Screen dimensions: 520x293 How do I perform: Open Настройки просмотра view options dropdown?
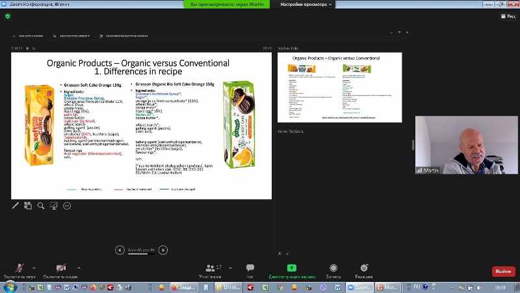305,5
